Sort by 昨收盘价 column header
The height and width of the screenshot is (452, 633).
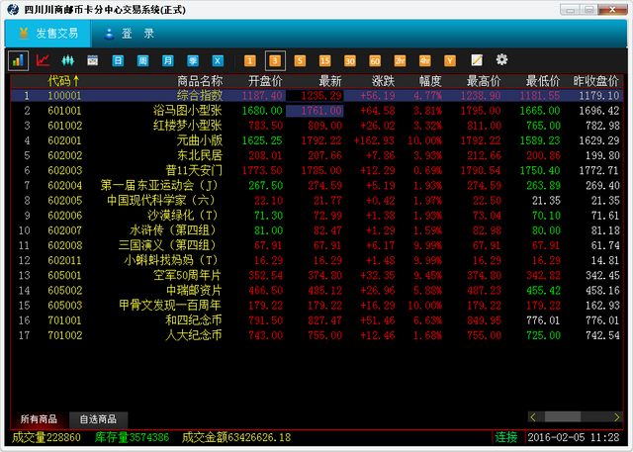[596, 81]
